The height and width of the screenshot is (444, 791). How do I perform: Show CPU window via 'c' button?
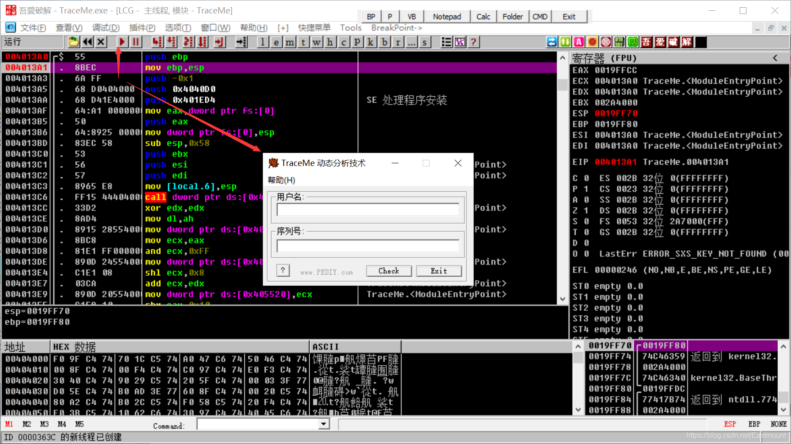coord(344,42)
